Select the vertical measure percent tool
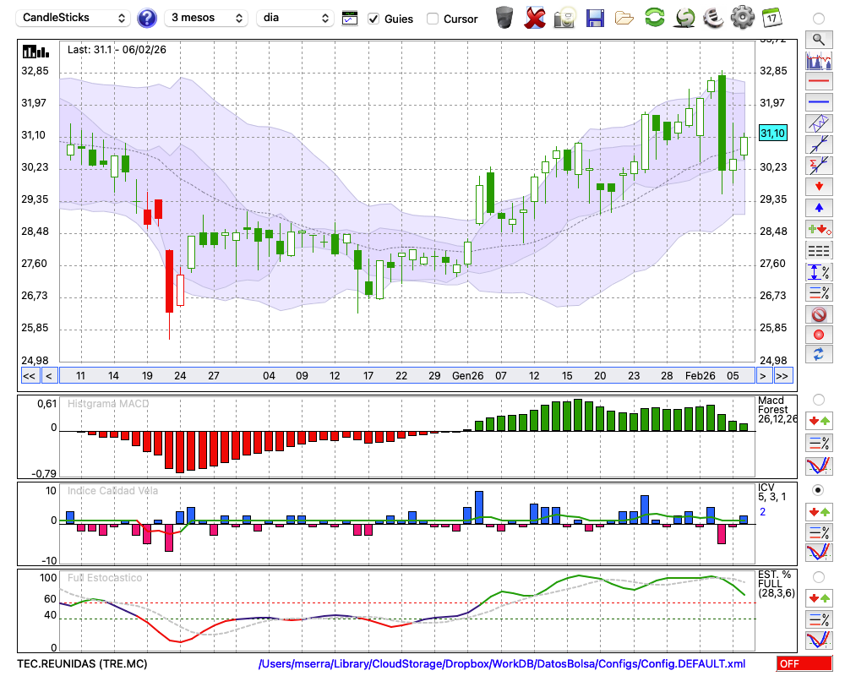The width and height of the screenshot is (845, 676). pyautogui.click(x=819, y=272)
